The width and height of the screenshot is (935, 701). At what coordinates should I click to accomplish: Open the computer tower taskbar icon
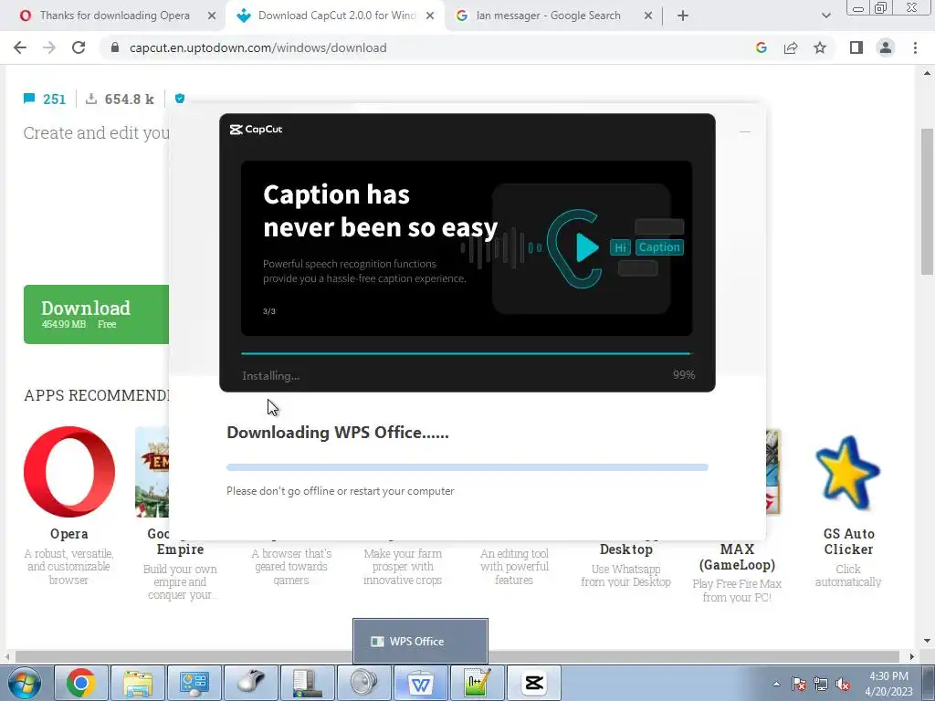pos(308,683)
